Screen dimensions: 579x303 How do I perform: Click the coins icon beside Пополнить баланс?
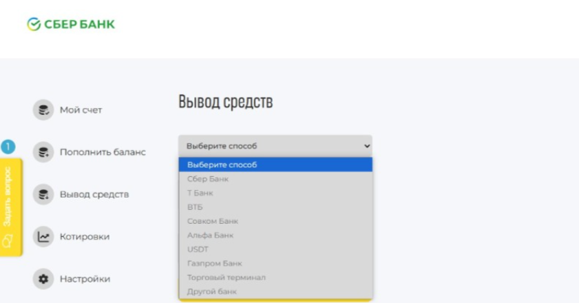point(43,152)
